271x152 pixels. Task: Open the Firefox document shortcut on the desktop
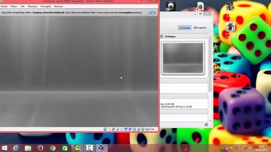200,6
